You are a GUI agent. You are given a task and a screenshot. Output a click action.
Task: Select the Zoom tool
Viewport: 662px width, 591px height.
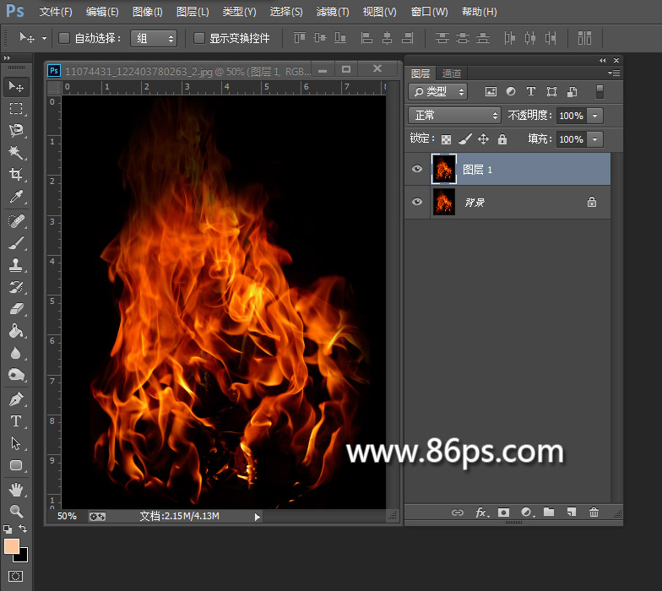[16, 512]
